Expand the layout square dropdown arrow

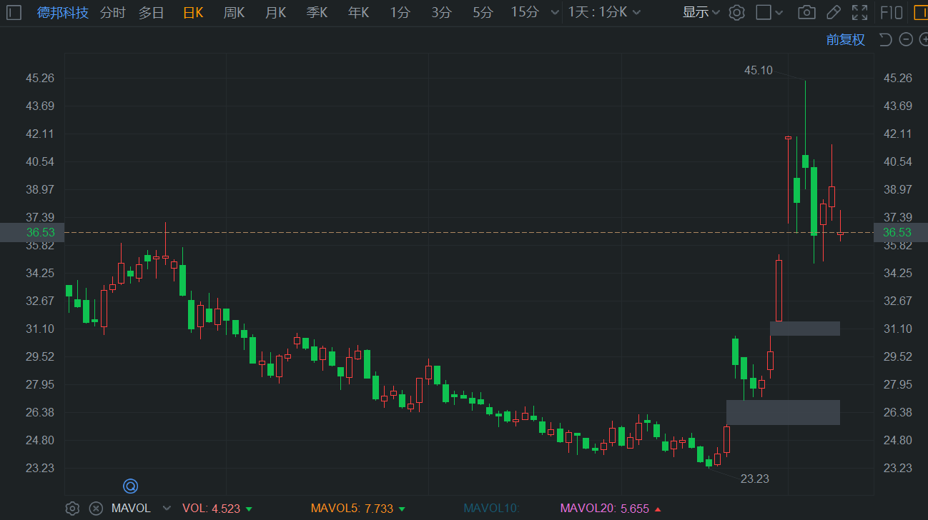point(779,13)
